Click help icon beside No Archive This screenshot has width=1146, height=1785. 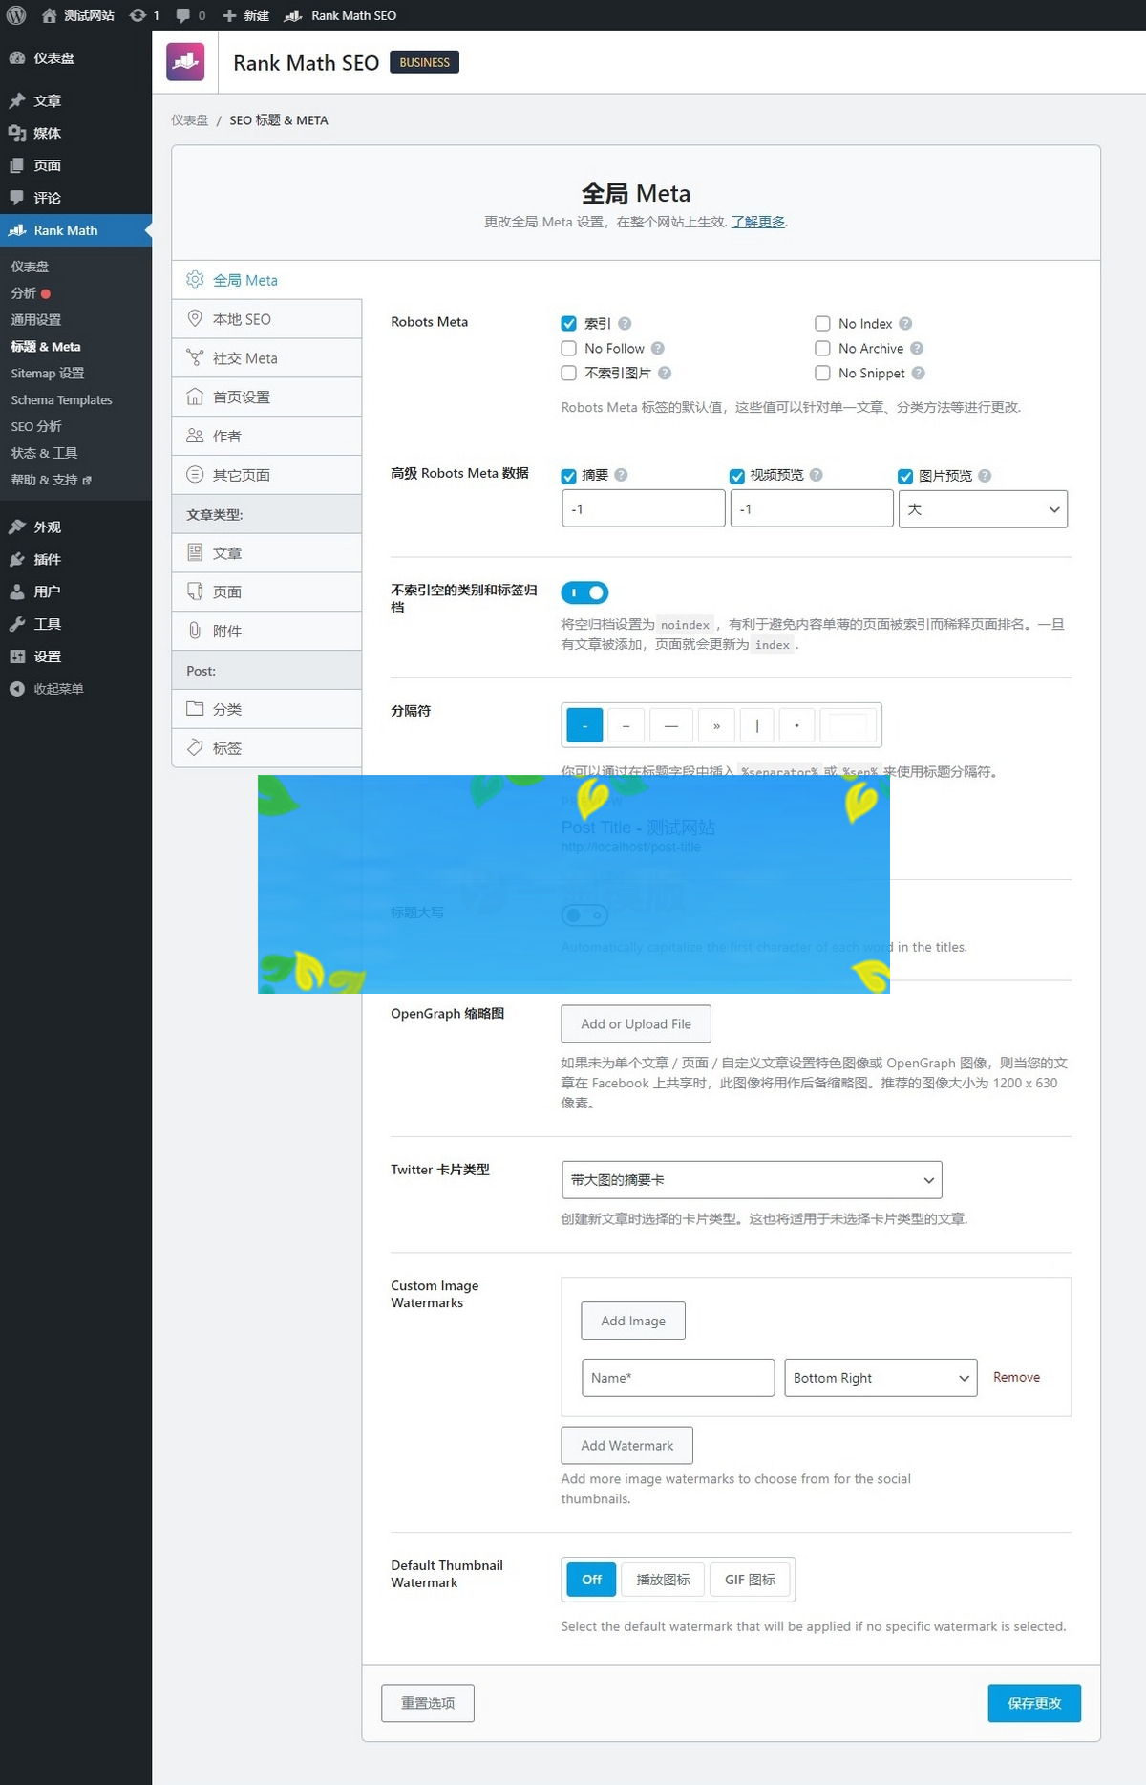click(x=917, y=349)
